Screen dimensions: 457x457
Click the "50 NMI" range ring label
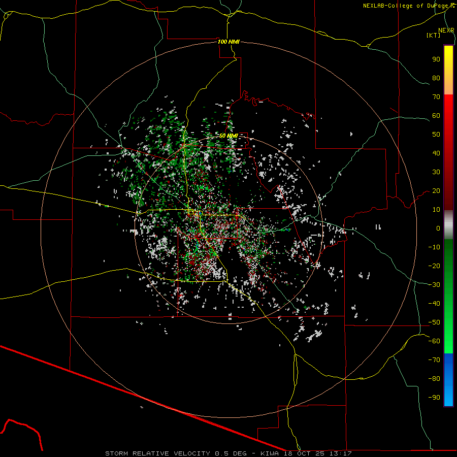point(228,136)
